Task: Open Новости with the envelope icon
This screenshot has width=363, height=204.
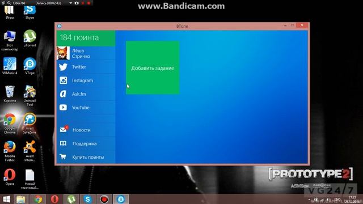Action: [64, 130]
